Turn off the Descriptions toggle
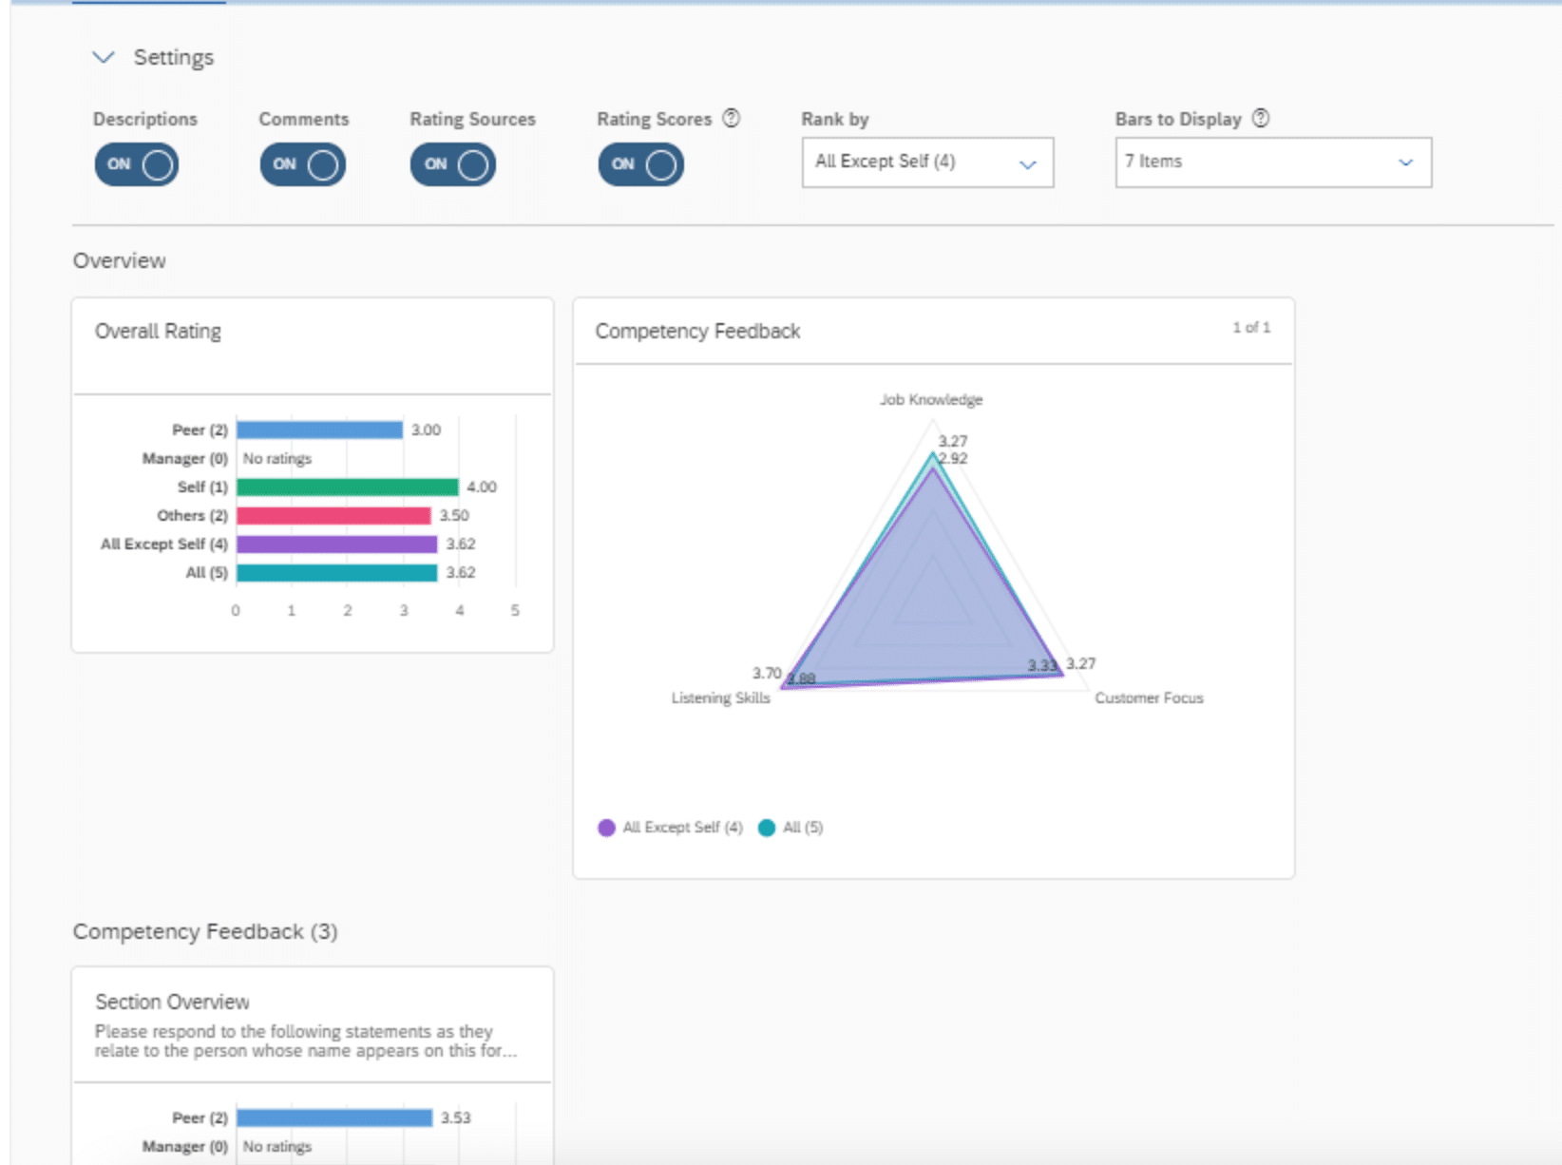Screen dimensions: 1562x1165 [136, 163]
